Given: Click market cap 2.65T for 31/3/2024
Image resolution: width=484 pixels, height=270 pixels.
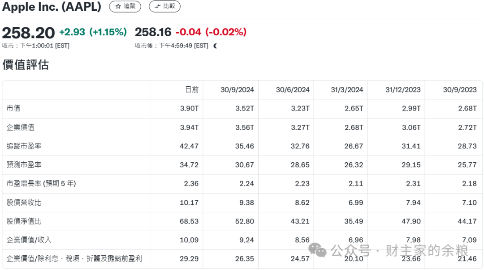Looking at the screenshot, I should coord(354,108).
